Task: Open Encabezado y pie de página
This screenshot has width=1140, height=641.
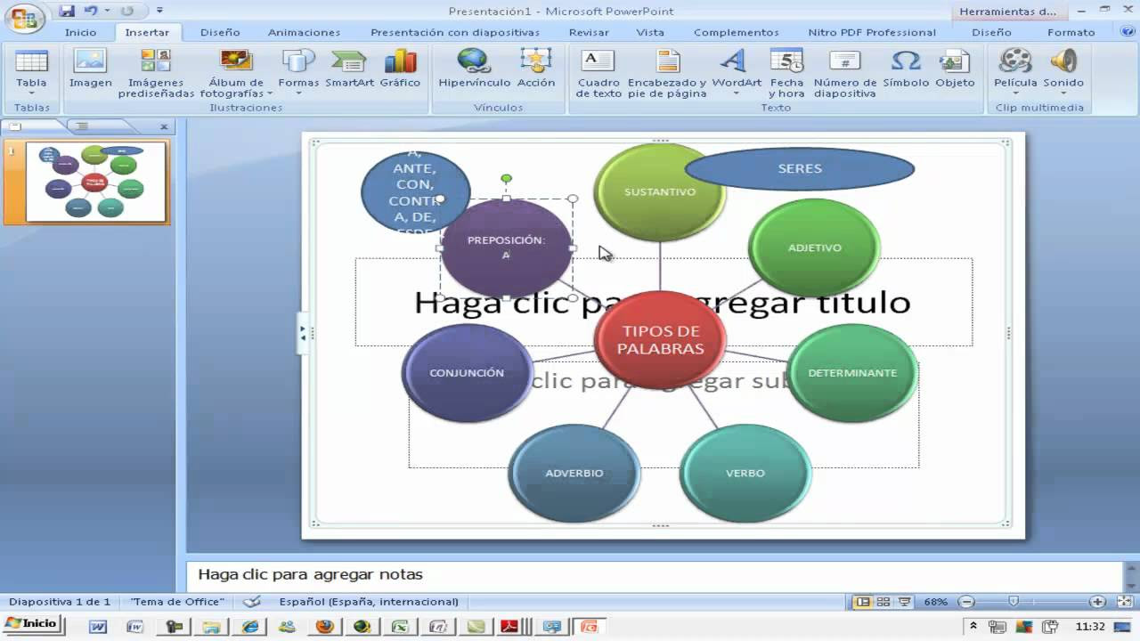Action: pos(667,73)
